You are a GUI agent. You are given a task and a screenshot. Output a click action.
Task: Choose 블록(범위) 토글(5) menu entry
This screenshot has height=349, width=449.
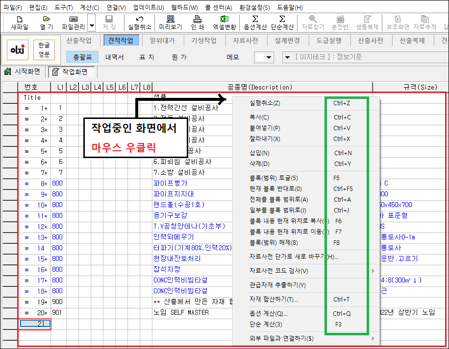pos(306,178)
